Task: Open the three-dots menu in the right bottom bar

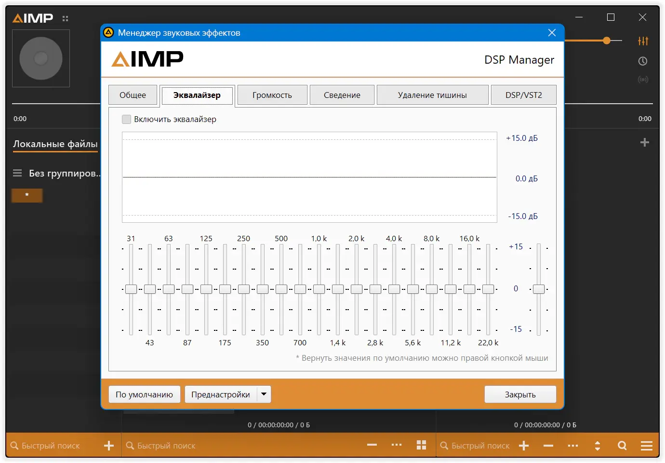Action: [x=573, y=446]
